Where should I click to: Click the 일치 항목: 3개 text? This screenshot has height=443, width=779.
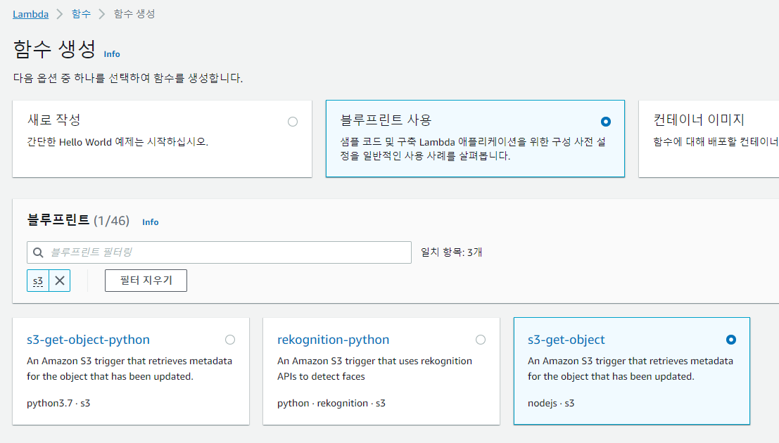(452, 252)
